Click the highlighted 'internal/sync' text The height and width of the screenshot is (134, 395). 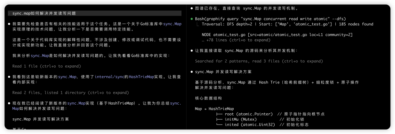click(x=110, y=77)
